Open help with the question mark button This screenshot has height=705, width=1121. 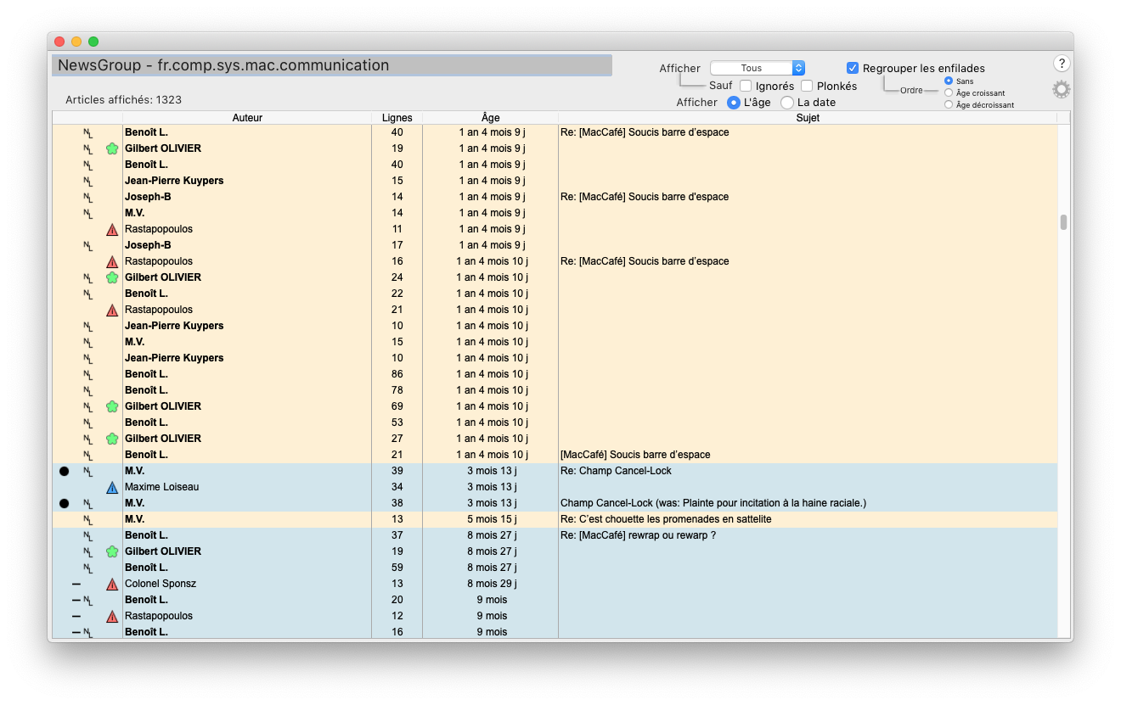pyautogui.click(x=1062, y=64)
